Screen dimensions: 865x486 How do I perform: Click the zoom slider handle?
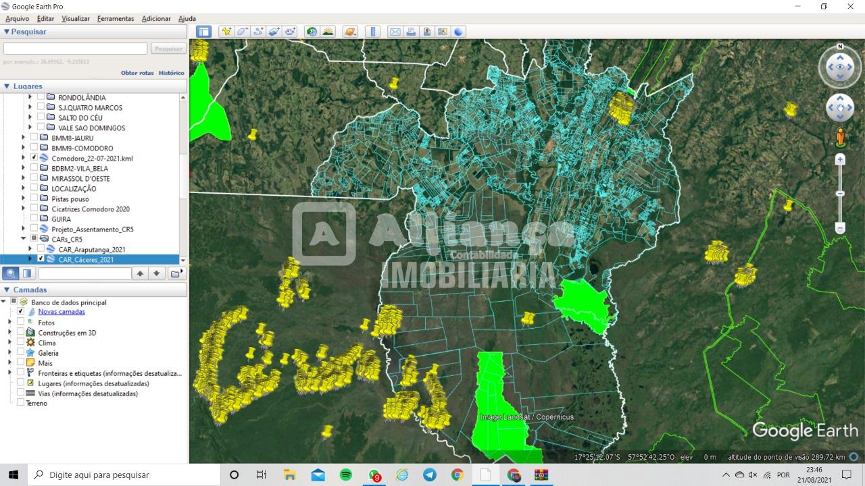840,194
